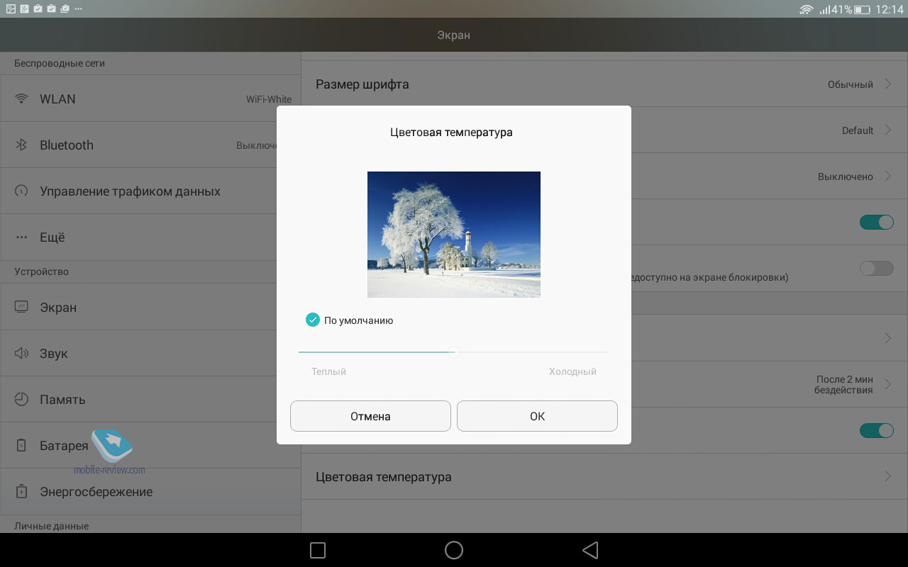
Task: Tap the Энергосбережение power saving icon
Action: [x=21, y=491]
